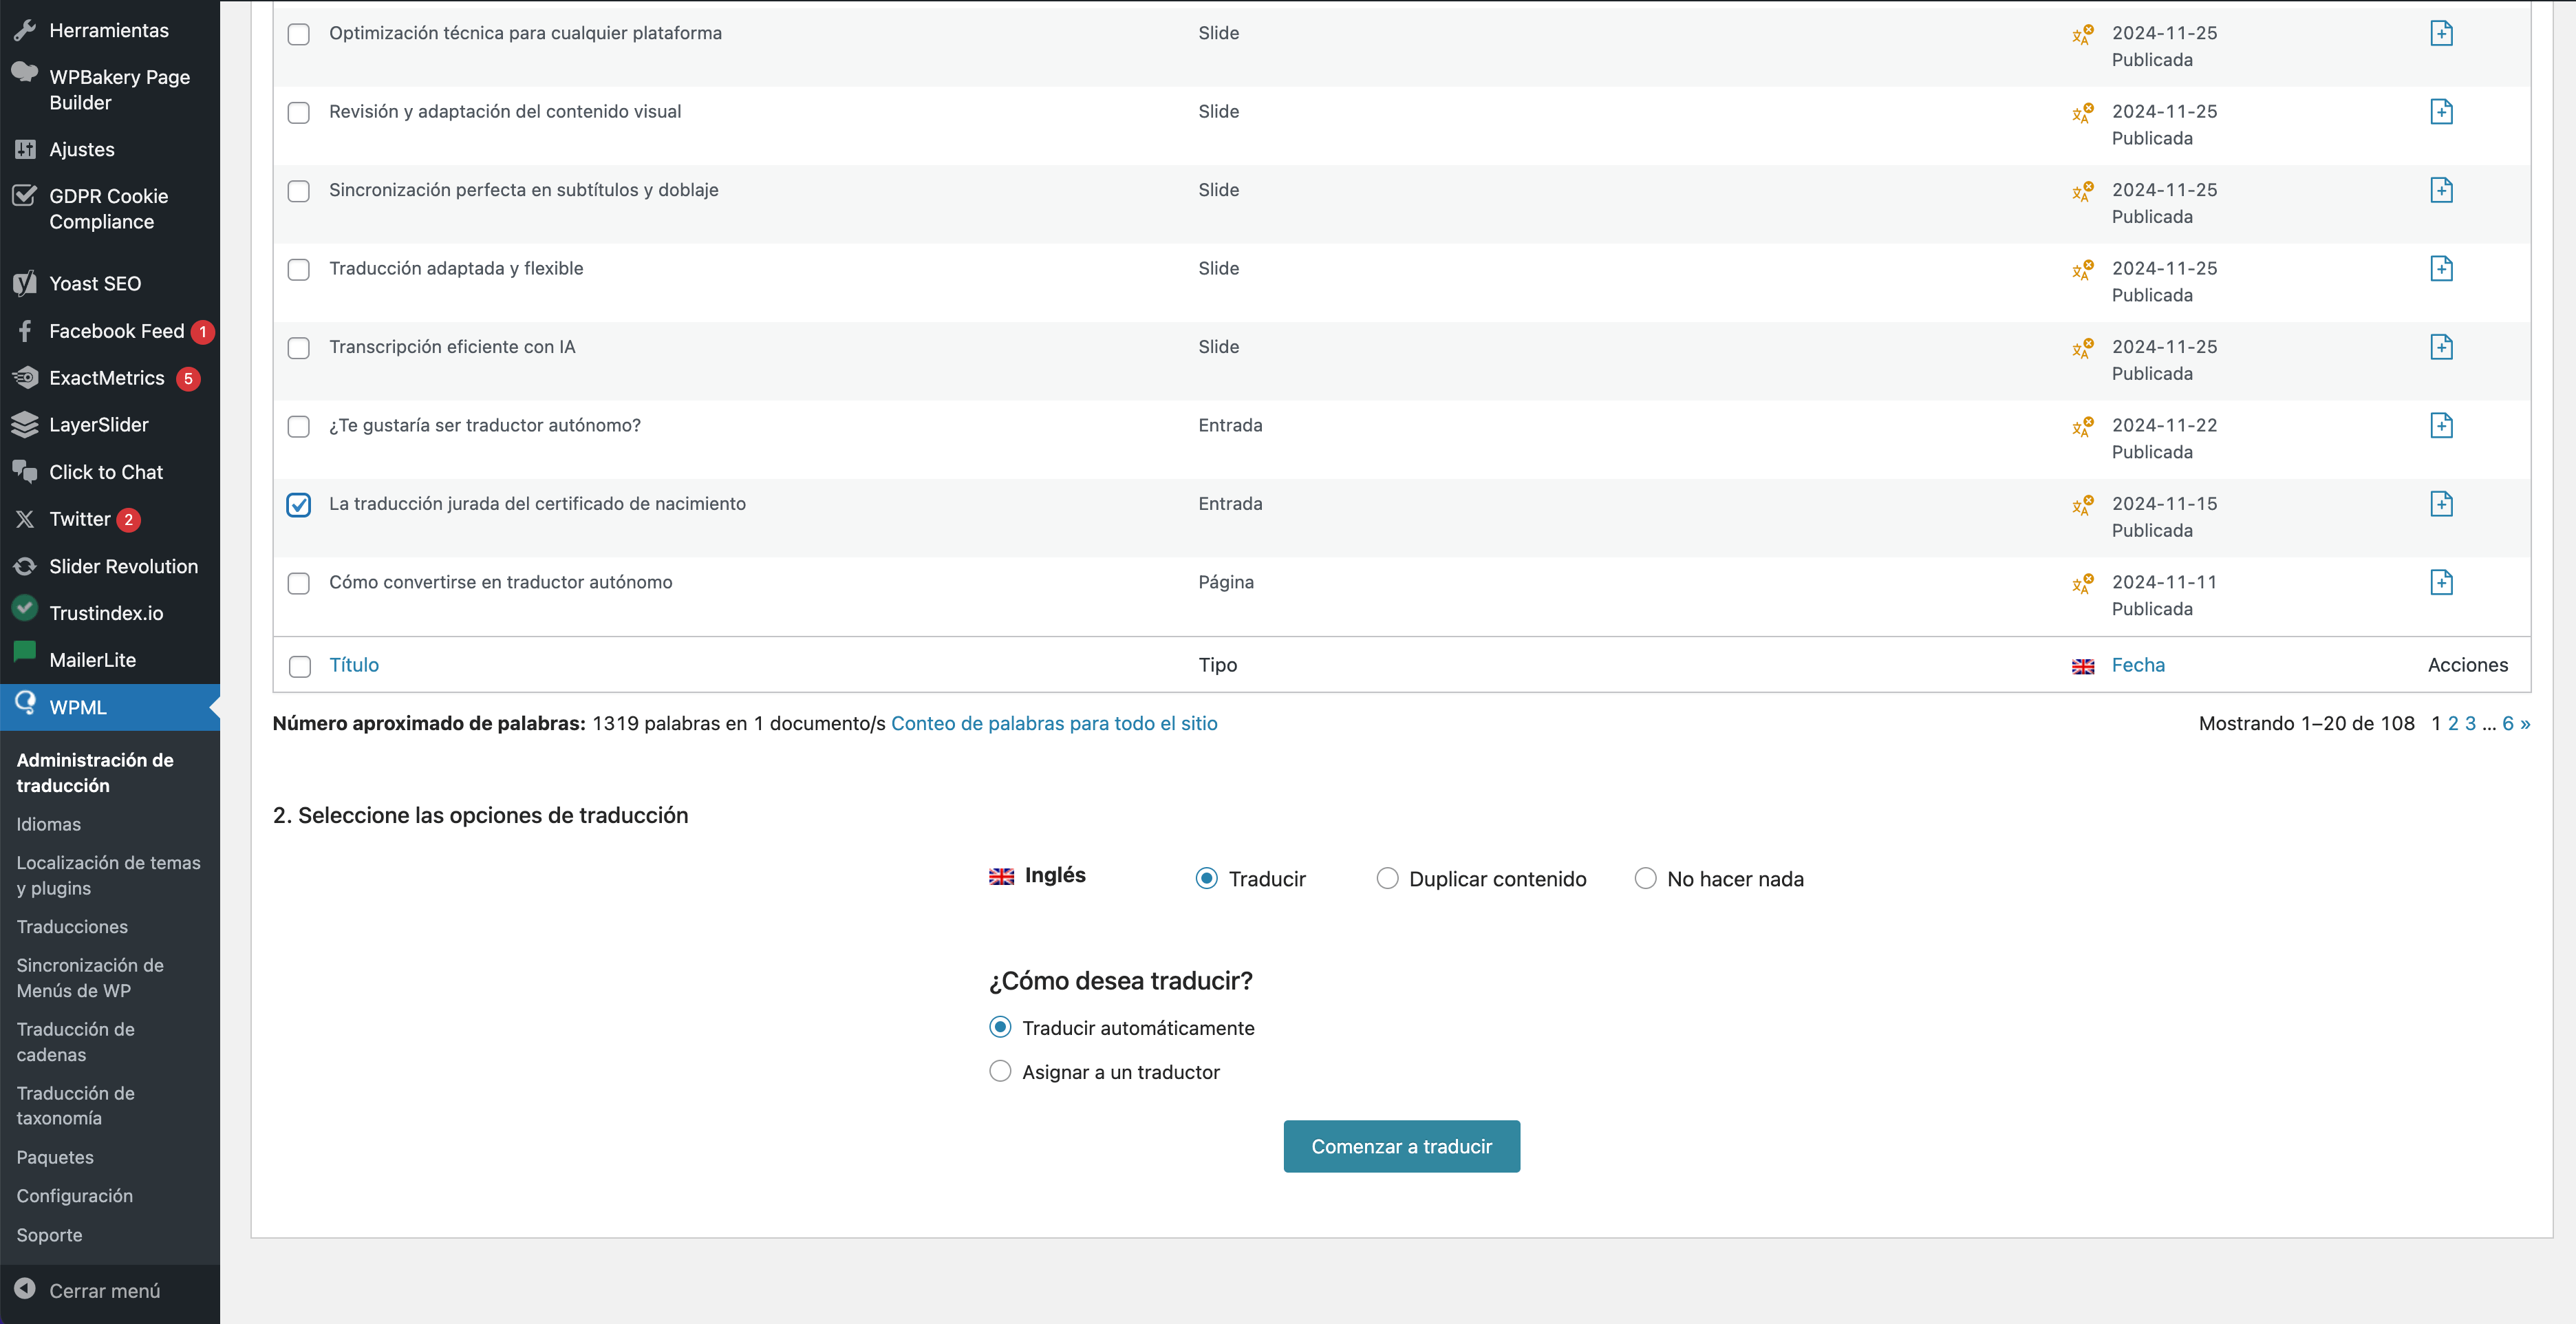The height and width of the screenshot is (1324, 2576).
Task: Open Localización de temas y plugins
Action: coord(108,875)
